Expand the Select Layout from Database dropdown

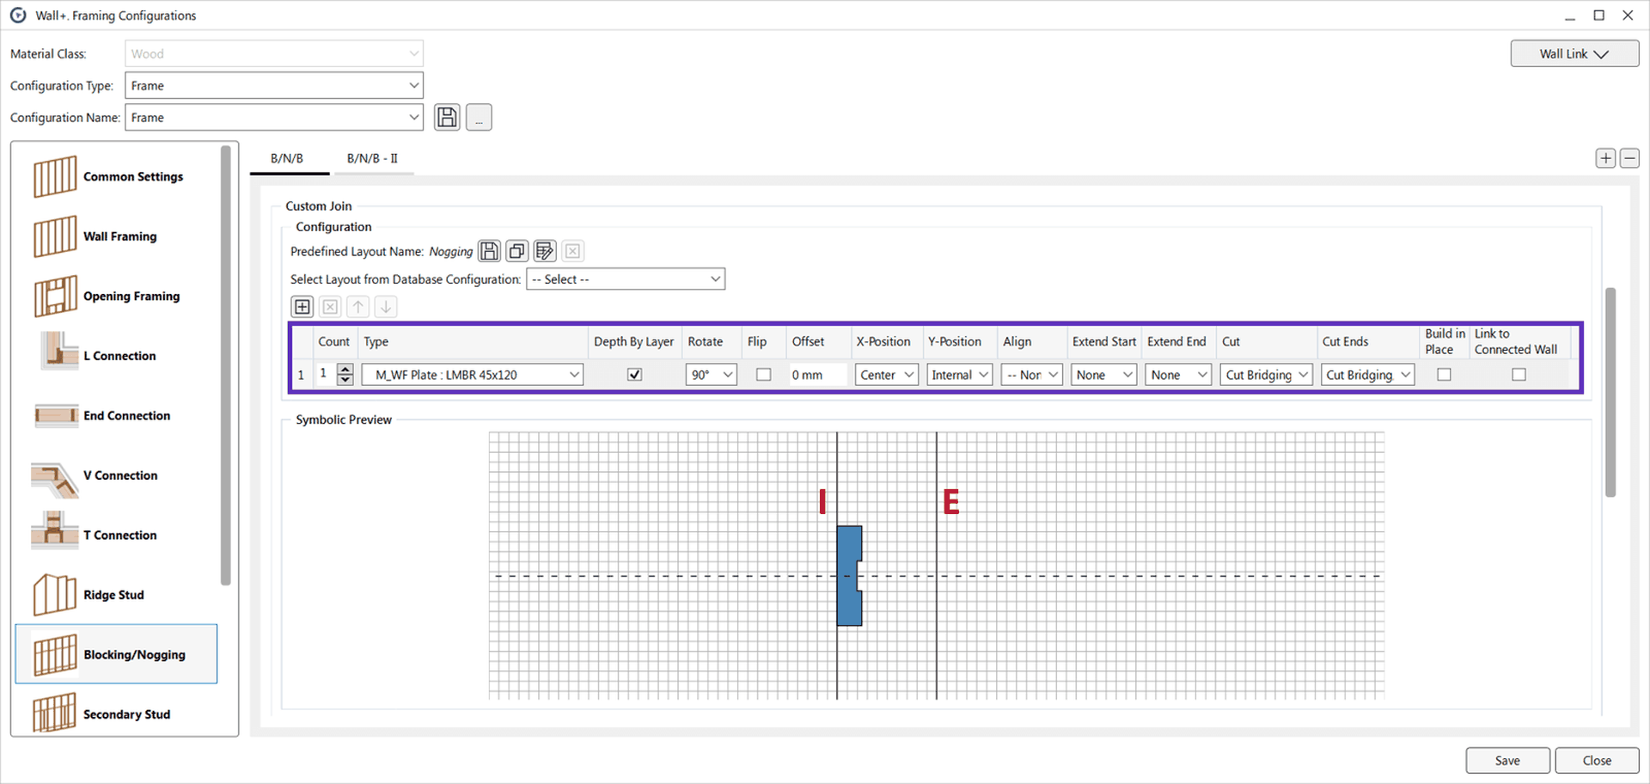click(626, 279)
